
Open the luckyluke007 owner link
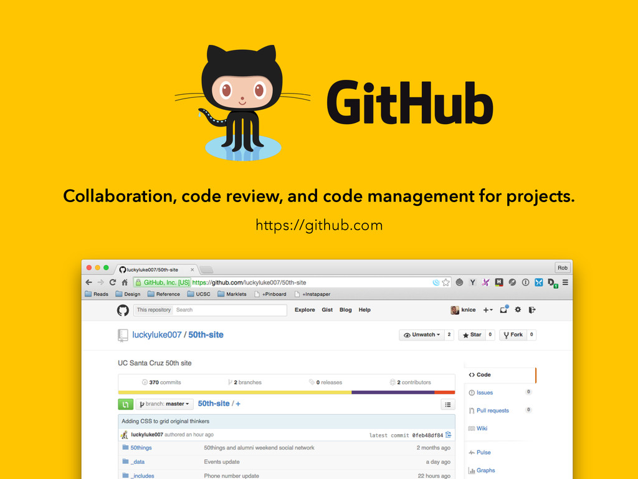pyautogui.click(x=156, y=335)
